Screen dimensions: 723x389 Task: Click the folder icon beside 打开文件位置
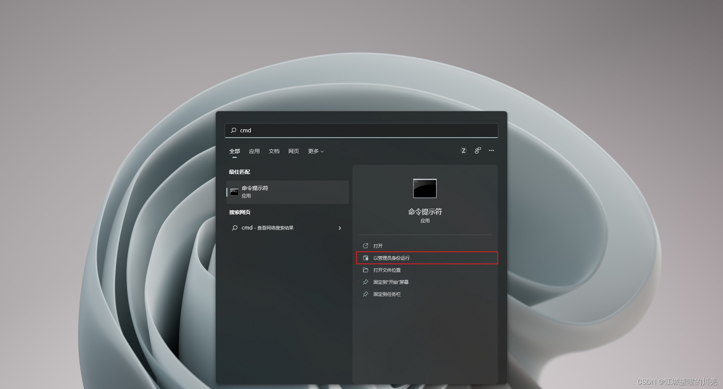tap(365, 270)
